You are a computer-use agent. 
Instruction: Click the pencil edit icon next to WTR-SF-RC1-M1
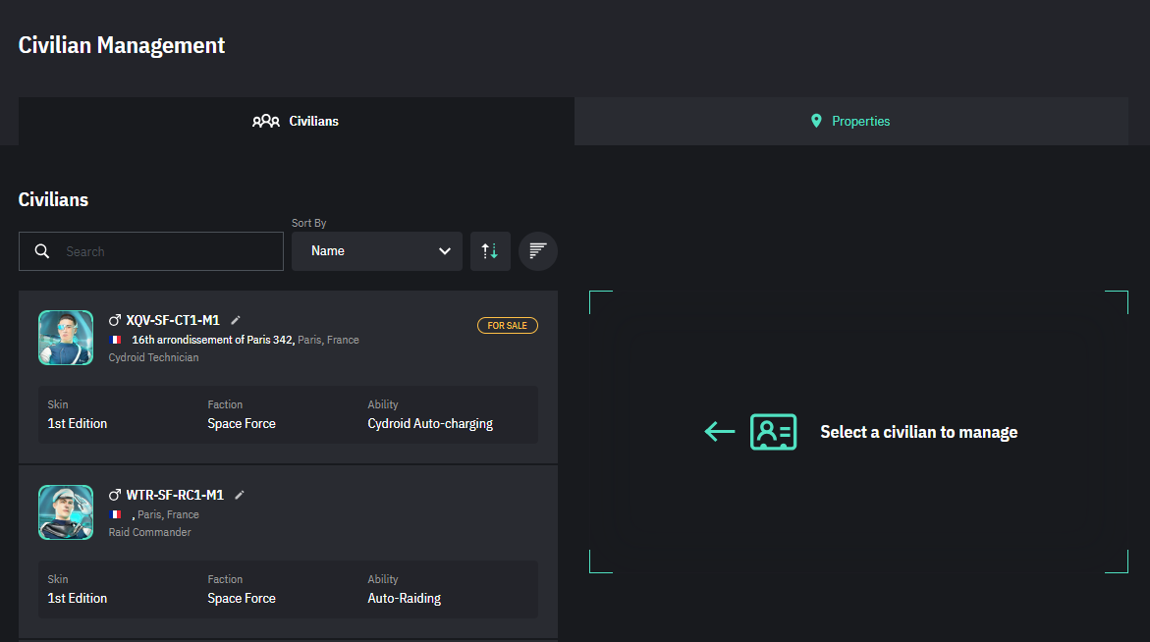coord(240,495)
